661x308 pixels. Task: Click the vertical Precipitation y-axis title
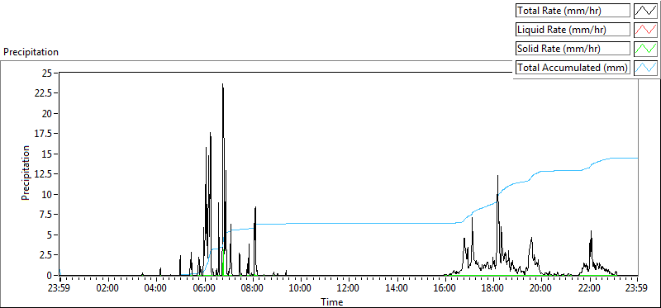pos(26,173)
